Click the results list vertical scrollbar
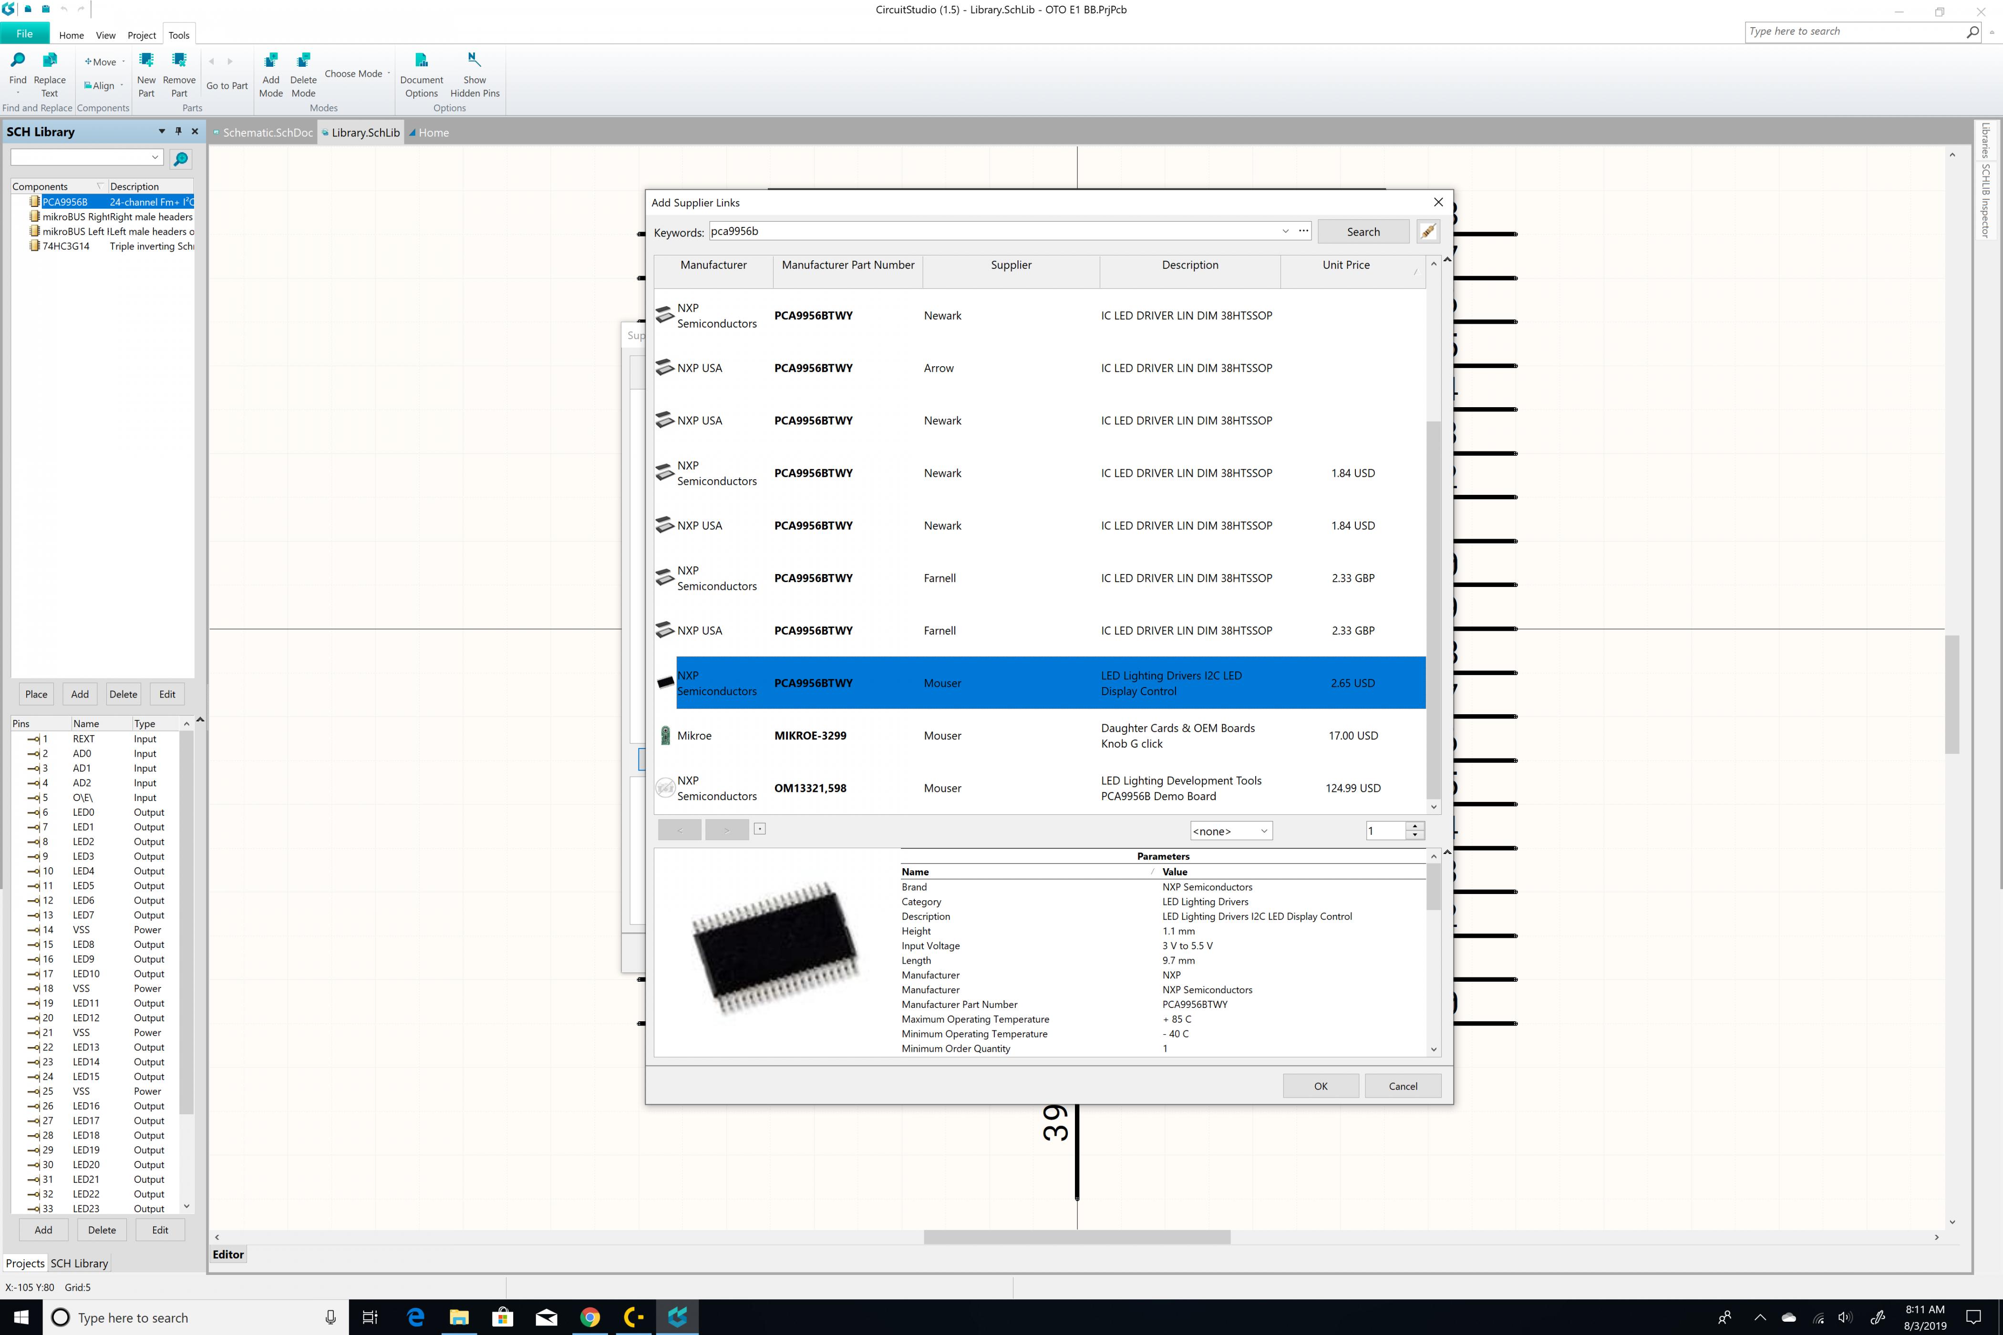This screenshot has width=2003, height=1335. coord(1433,609)
